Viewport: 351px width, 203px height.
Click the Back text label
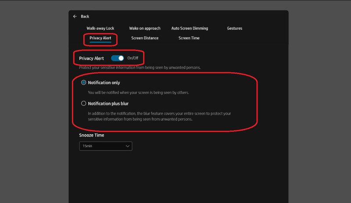point(85,16)
